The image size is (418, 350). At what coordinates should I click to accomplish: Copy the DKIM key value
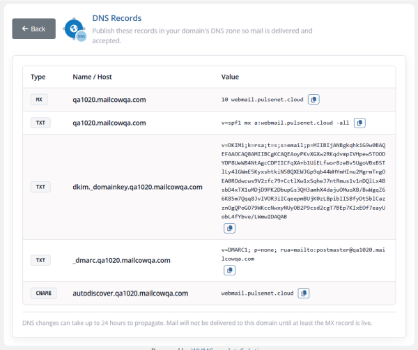tap(229, 229)
